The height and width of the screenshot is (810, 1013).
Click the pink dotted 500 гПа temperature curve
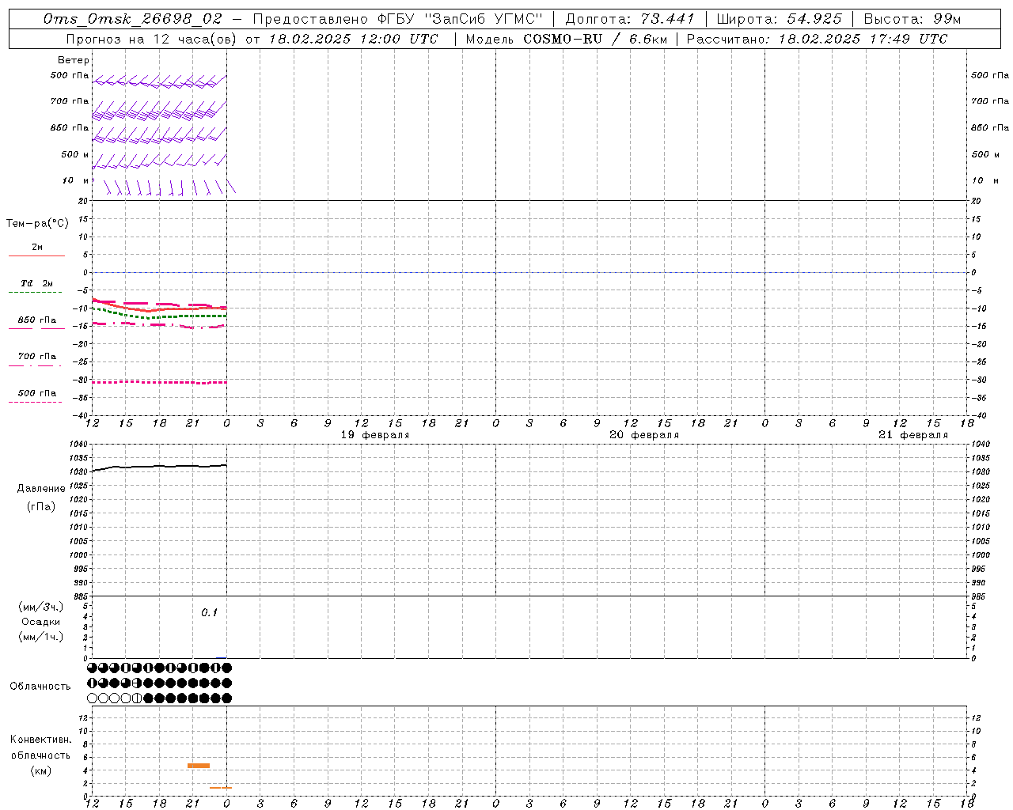tap(160, 382)
